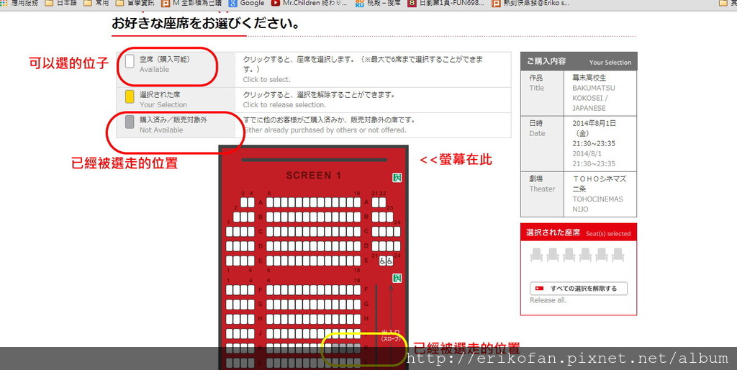Select seat J4 on the left side
The image size is (737, 370).
[251, 333]
